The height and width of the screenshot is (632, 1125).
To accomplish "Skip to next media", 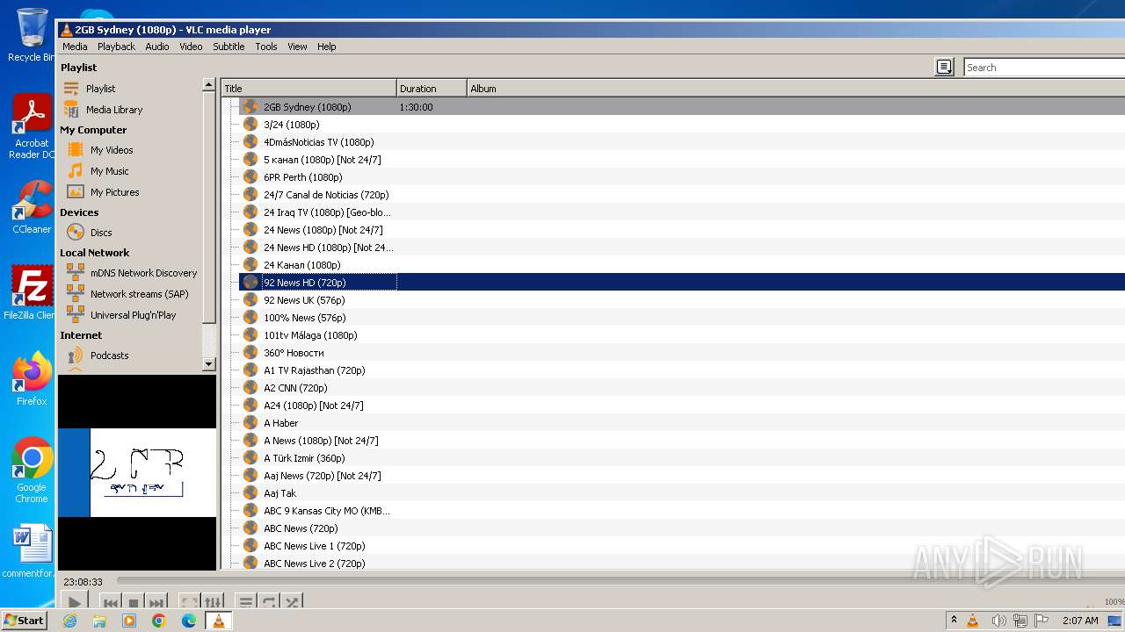I will pos(156,602).
